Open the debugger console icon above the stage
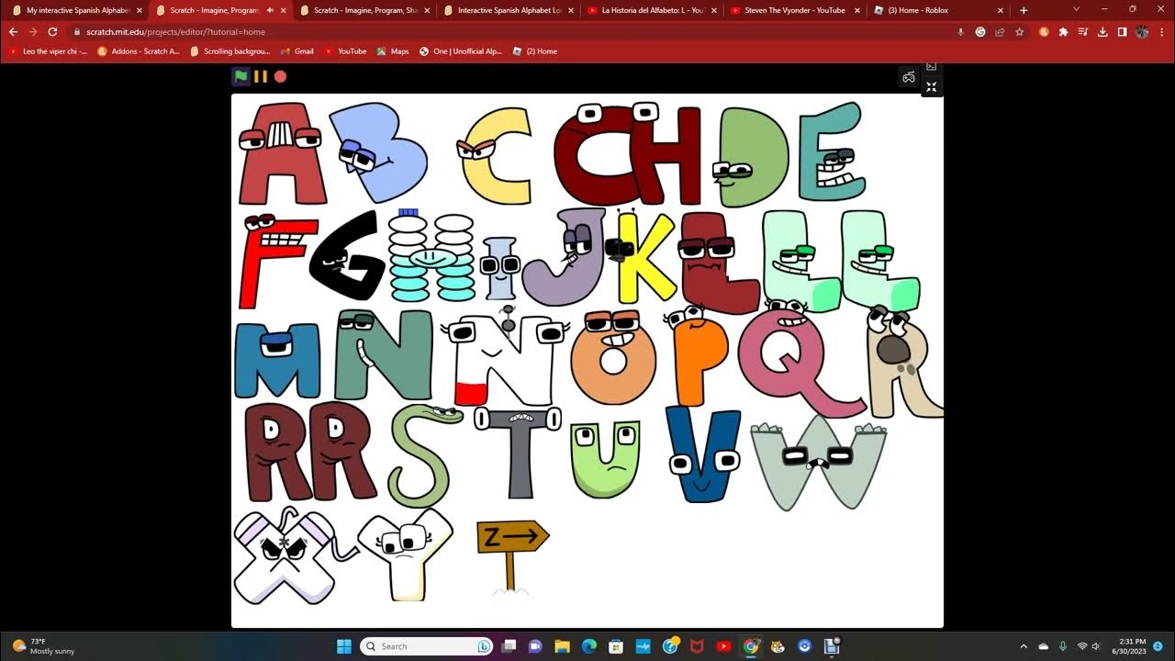The height and width of the screenshot is (661, 1175). [x=931, y=67]
